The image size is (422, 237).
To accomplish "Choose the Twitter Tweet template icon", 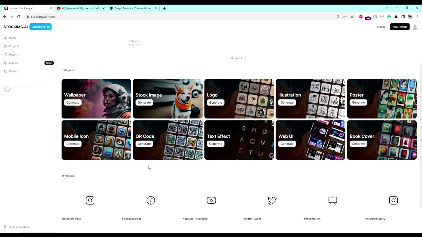I will click(272, 200).
